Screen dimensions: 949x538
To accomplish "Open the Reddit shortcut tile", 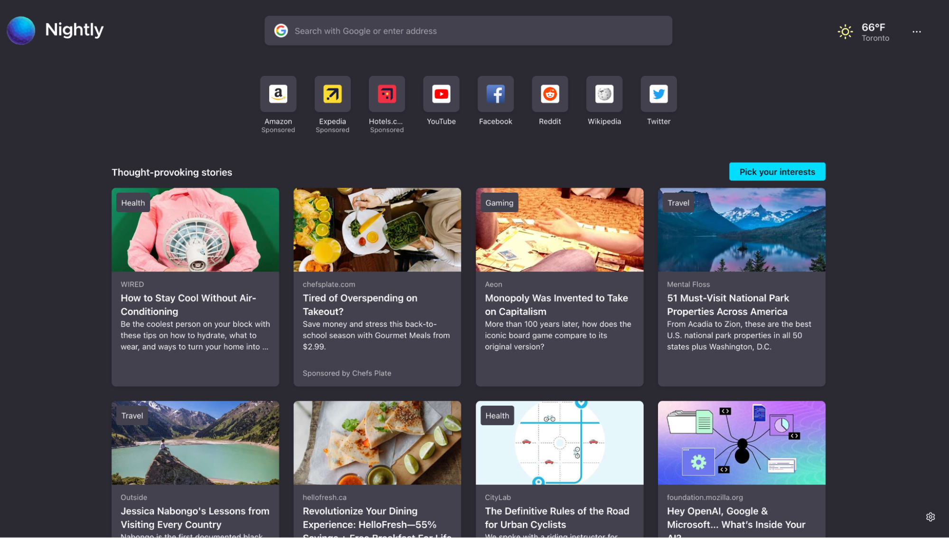I will coord(550,94).
